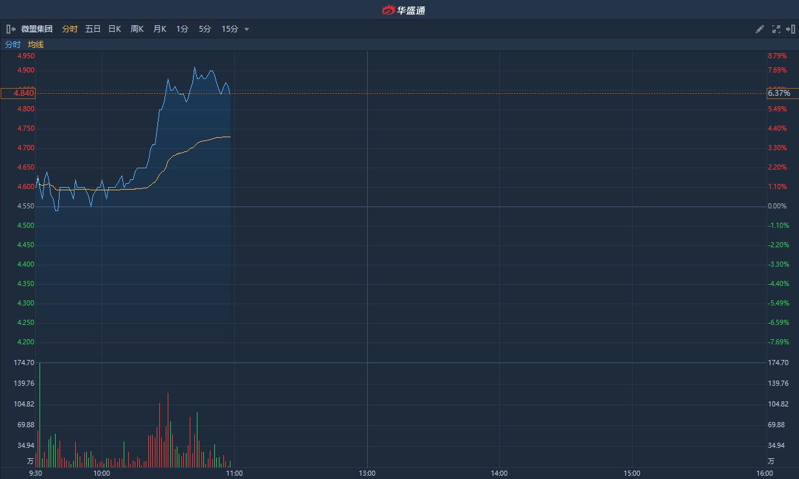
Task: Switch to 1分 one-minute chart
Action: pos(183,29)
